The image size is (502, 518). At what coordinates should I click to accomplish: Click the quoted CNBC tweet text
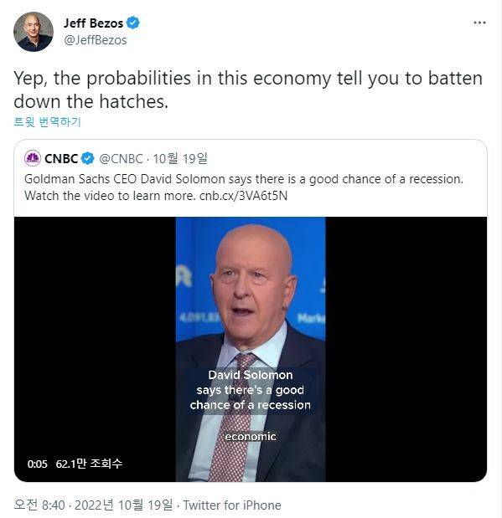click(244, 187)
